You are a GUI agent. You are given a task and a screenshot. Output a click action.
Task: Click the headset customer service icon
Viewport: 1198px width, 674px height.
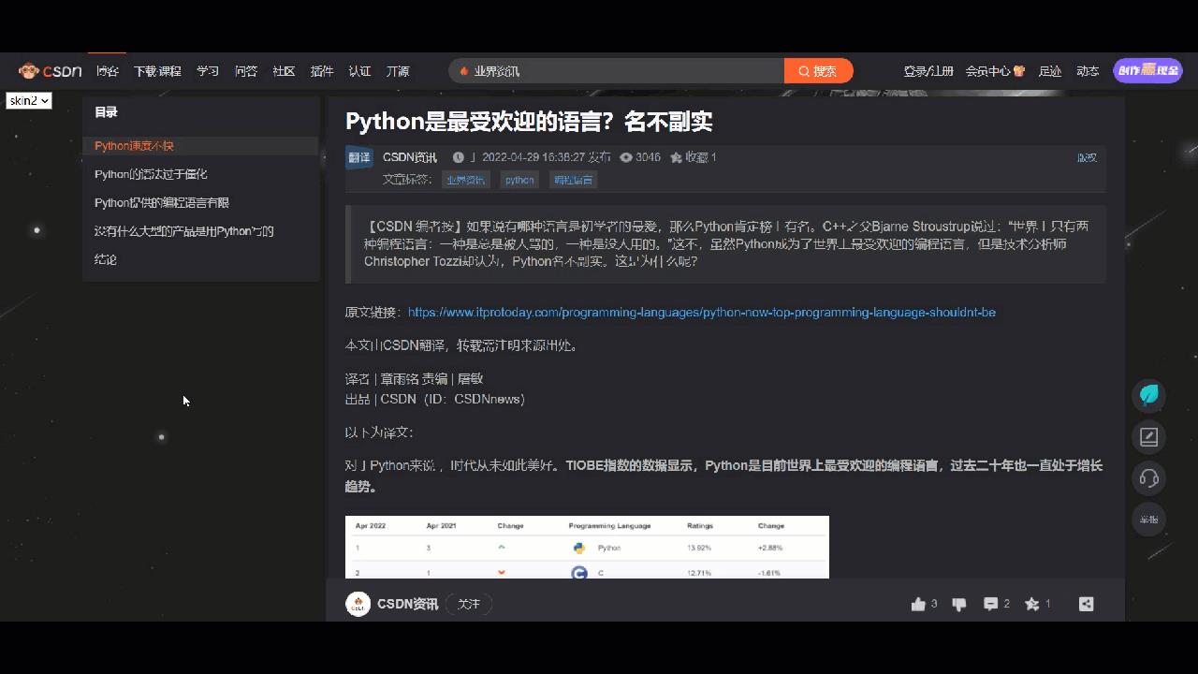coord(1149,478)
